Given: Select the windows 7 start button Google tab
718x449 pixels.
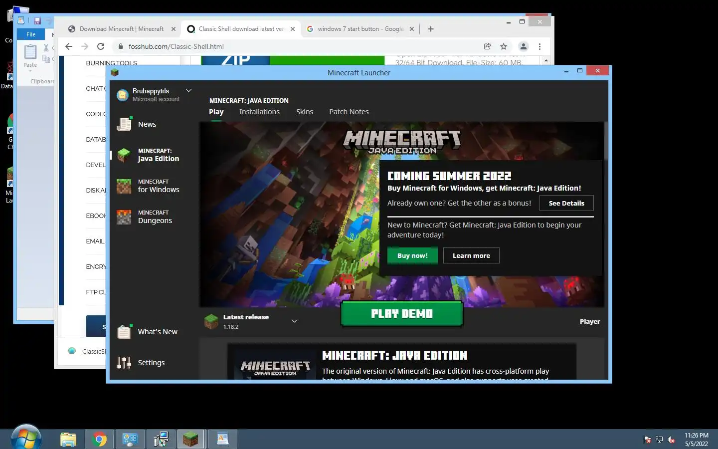Looking at the screenshot, I should tap(360, 29).
